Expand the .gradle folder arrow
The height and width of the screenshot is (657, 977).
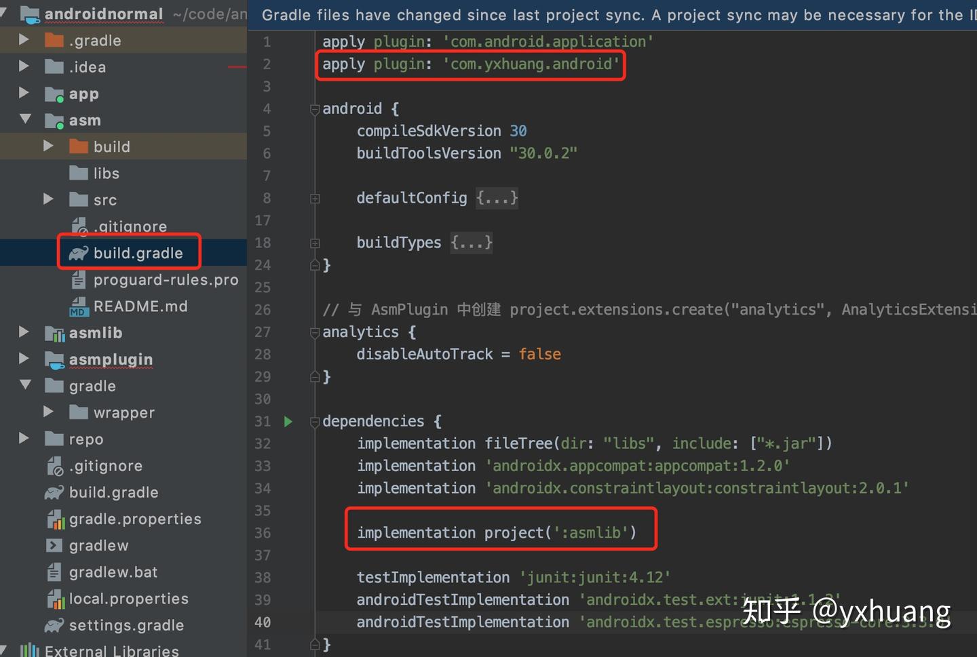(24, 40)
